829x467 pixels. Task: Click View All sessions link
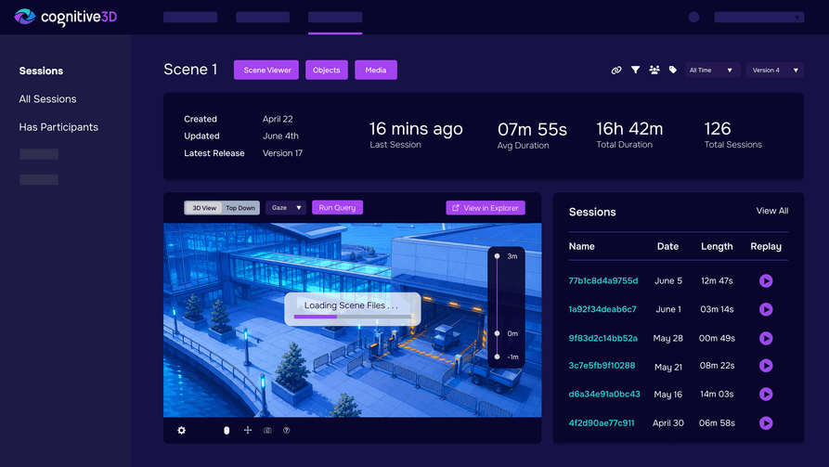(771, 211)
